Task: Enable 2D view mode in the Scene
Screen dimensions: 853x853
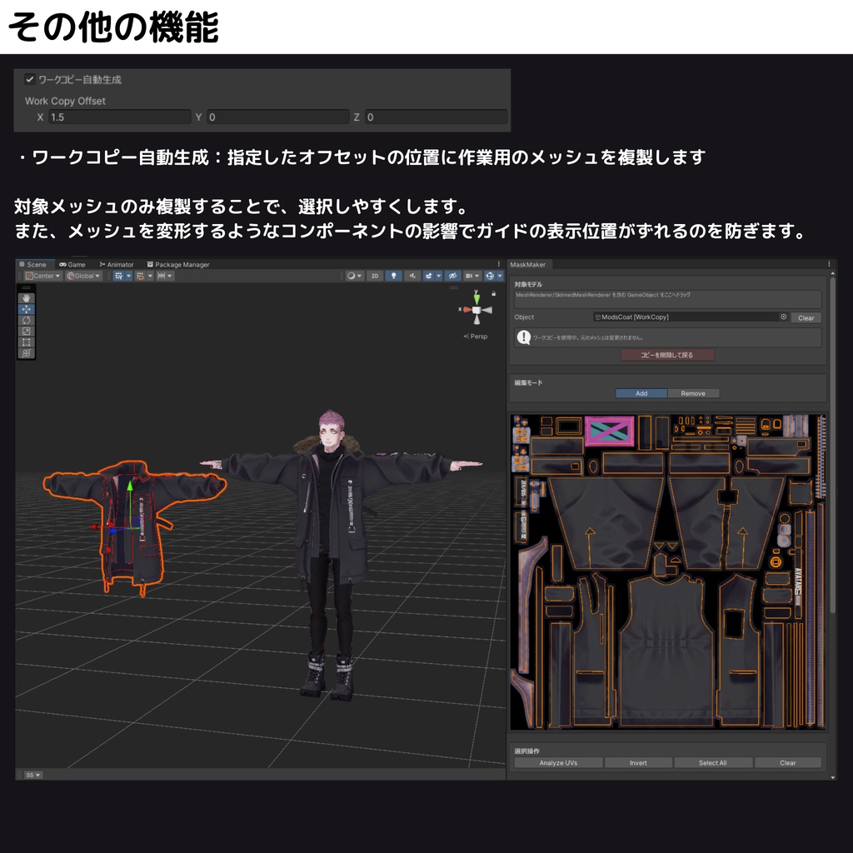Action: click(374, 276)
